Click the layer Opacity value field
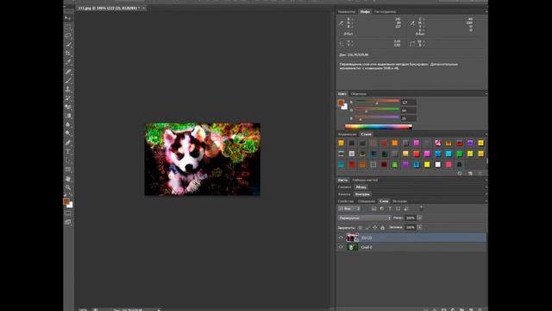The image size is (552, 311). [411, 218]
